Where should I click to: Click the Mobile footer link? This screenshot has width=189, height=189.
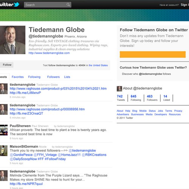[143, 111]
